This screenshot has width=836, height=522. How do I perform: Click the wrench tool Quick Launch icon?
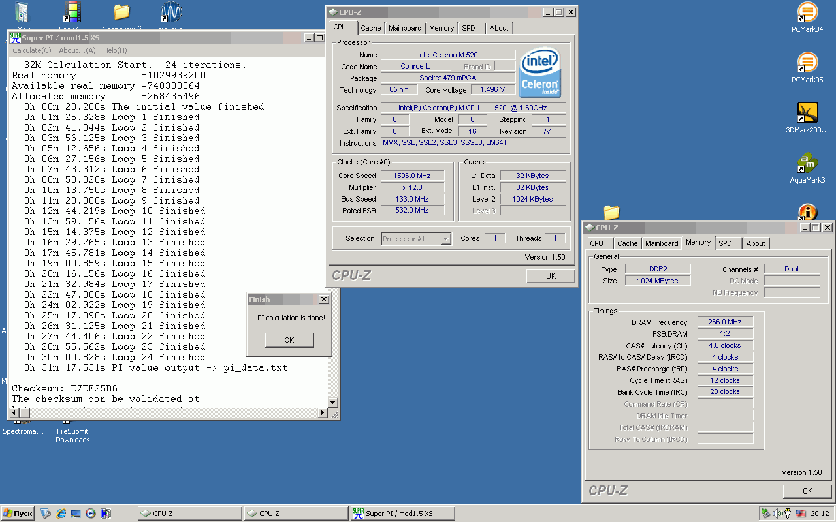pyautogui.click(x=46, y=514)
